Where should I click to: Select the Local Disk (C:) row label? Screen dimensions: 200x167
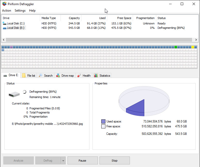16,23
